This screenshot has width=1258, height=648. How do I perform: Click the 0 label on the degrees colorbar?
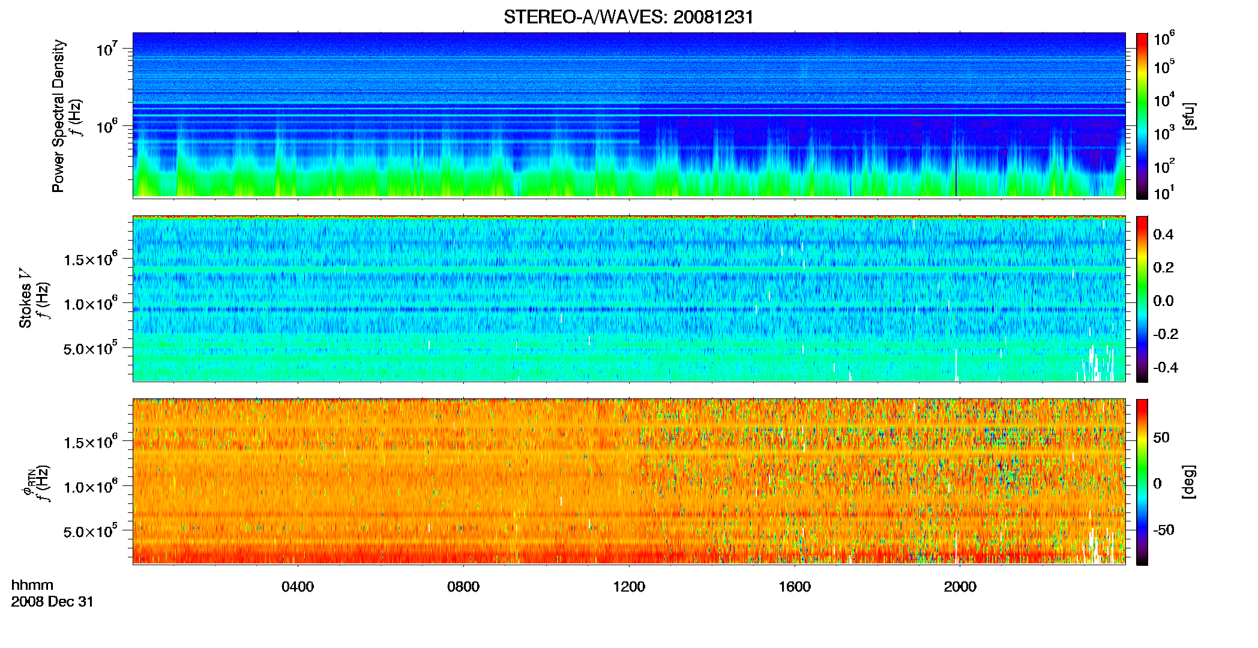(x=1158, y=483)
